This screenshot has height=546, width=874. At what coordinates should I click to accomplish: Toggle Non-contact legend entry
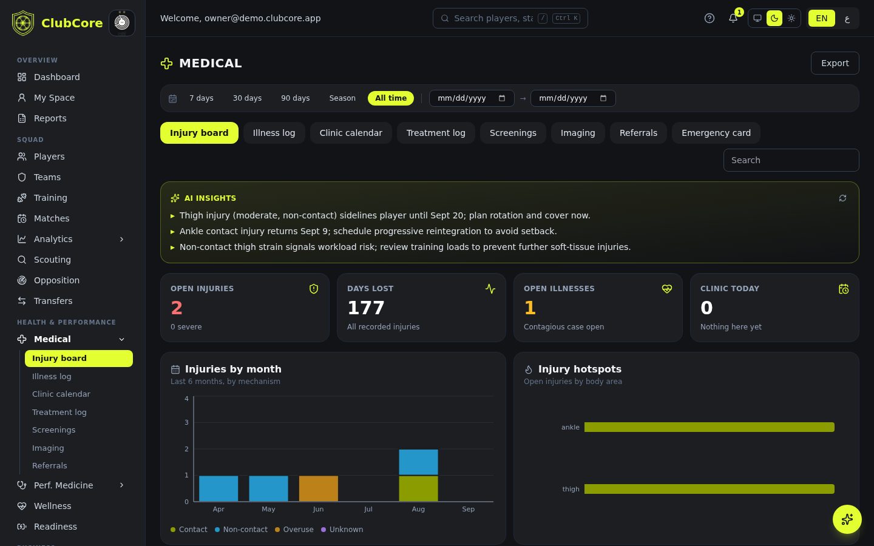(x=241, y=530)
